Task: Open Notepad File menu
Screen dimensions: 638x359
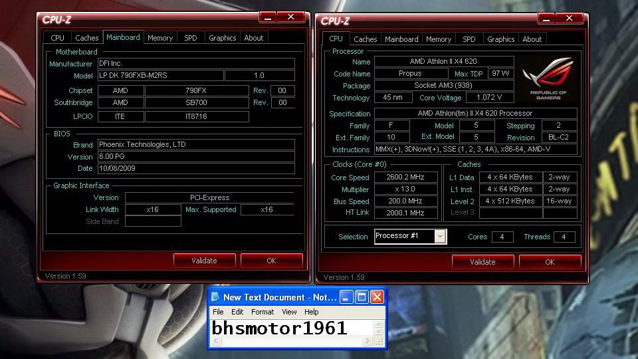Action: click(x=218, y=312)
